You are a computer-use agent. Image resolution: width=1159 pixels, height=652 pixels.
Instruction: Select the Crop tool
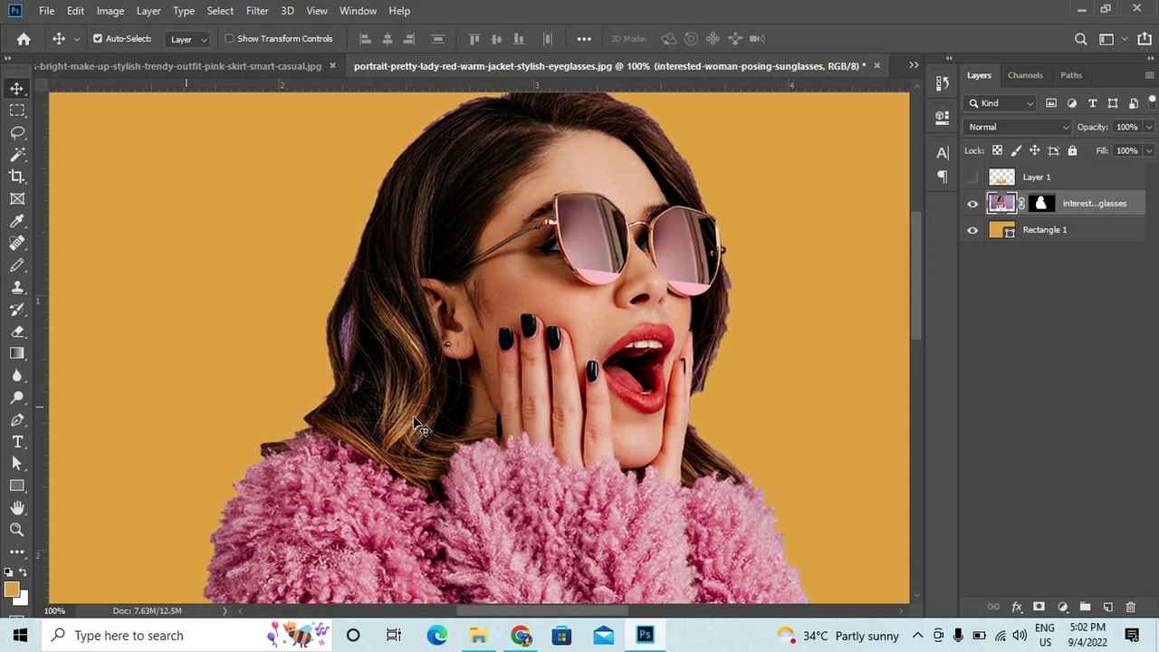tap(17, 177)
